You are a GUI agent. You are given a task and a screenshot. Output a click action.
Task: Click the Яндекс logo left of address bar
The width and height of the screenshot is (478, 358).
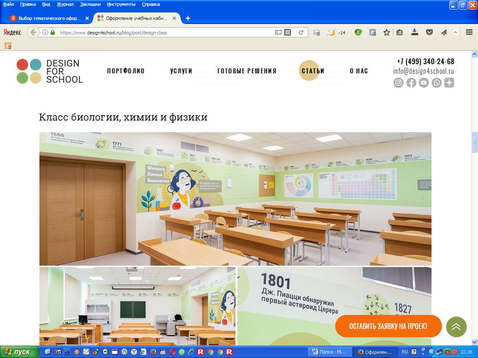click(12, 32)
